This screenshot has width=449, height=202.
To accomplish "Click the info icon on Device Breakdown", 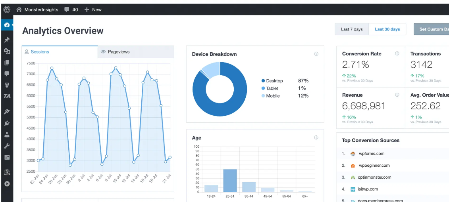I will [316, 54].
